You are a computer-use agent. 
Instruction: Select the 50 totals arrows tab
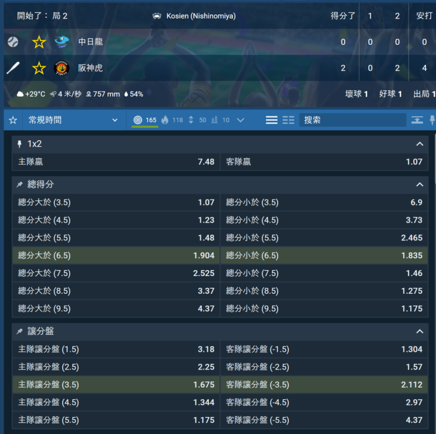197,120
